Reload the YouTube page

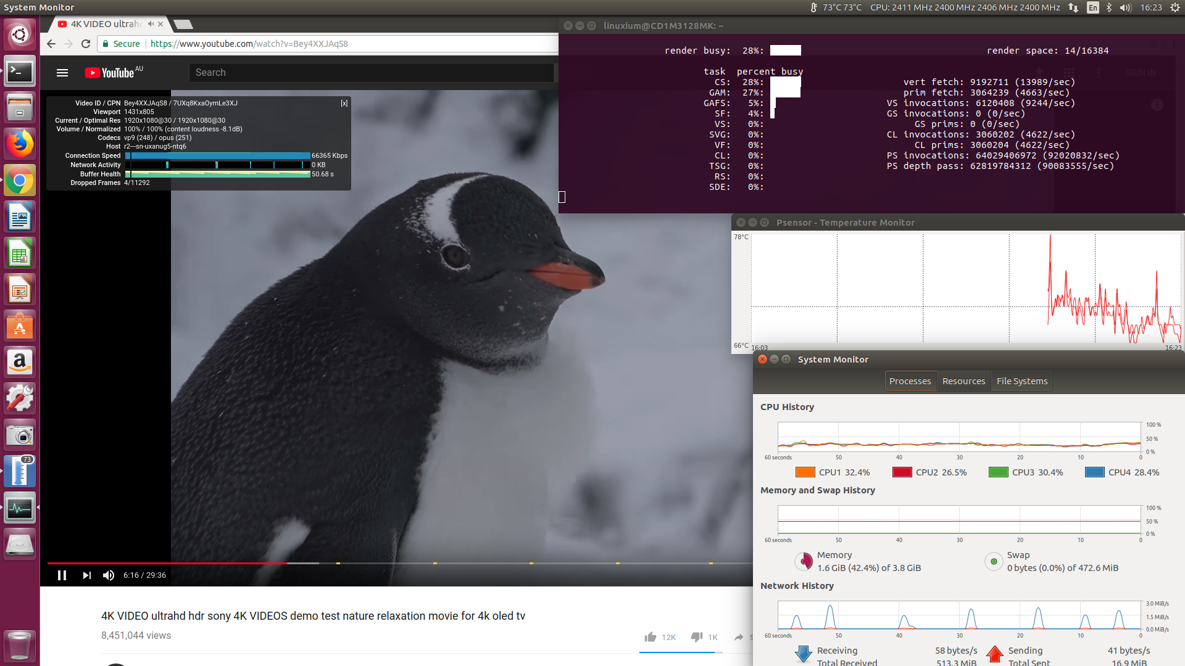[86, 44]
